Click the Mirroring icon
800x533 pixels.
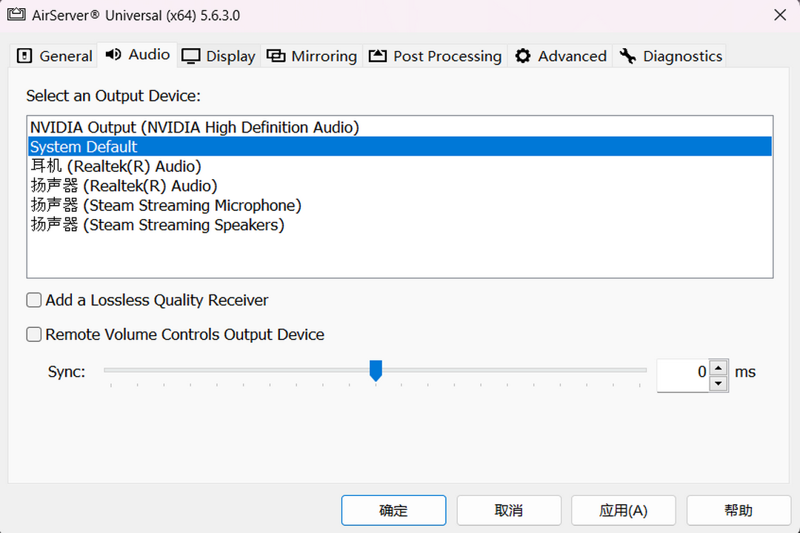click(x=276, y=56)
